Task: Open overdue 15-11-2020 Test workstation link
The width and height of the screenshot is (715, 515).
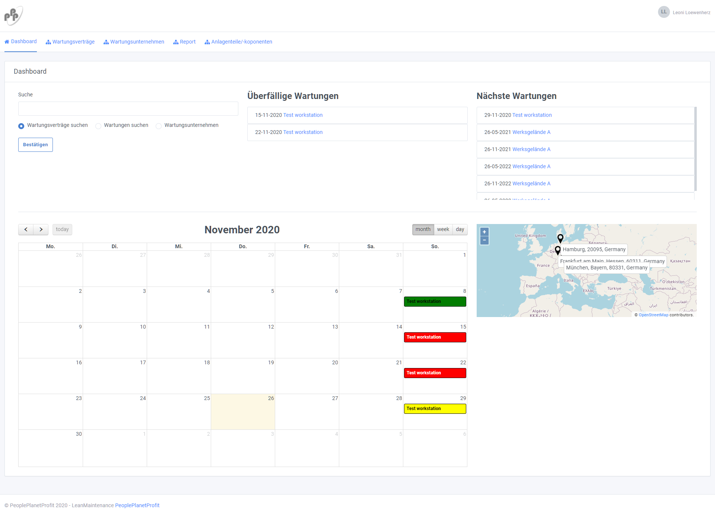Action: pos(303,115)
